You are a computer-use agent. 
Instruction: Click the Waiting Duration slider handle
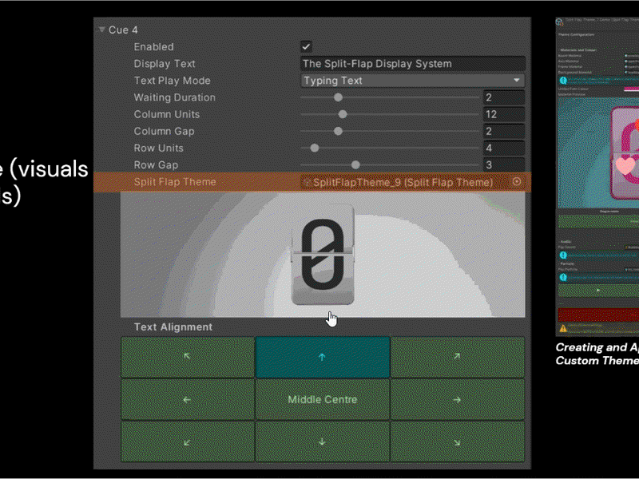(x=338, y=97)
